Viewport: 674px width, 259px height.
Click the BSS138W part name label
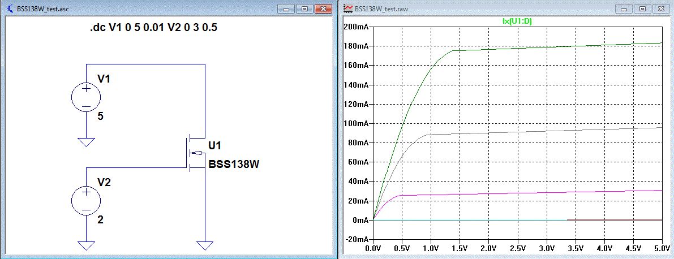pyautogui.click(x=234, y=164)
